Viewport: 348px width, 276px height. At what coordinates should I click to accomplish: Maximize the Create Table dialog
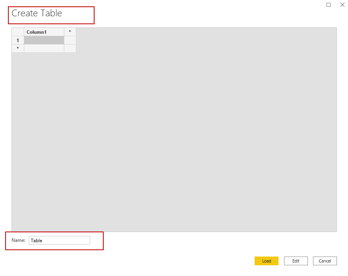coord(329,5)
